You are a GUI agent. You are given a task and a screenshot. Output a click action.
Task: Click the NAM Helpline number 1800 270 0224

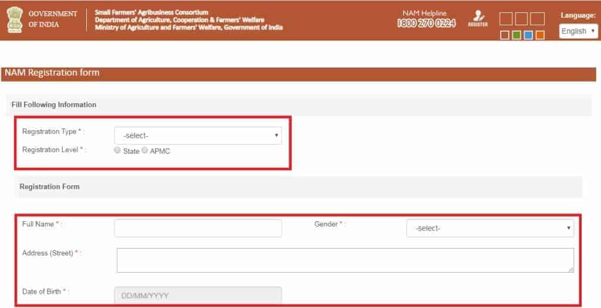pyautogui.click(x=426, y=23)
